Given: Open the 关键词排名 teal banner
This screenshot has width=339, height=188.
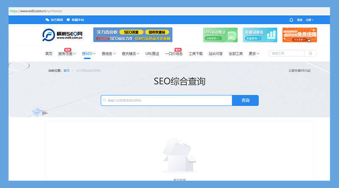Looking at the screenshot, I should (x=260, y=35).
